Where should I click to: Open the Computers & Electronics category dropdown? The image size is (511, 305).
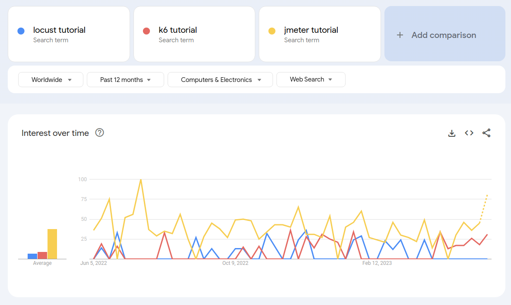[220, 80]
